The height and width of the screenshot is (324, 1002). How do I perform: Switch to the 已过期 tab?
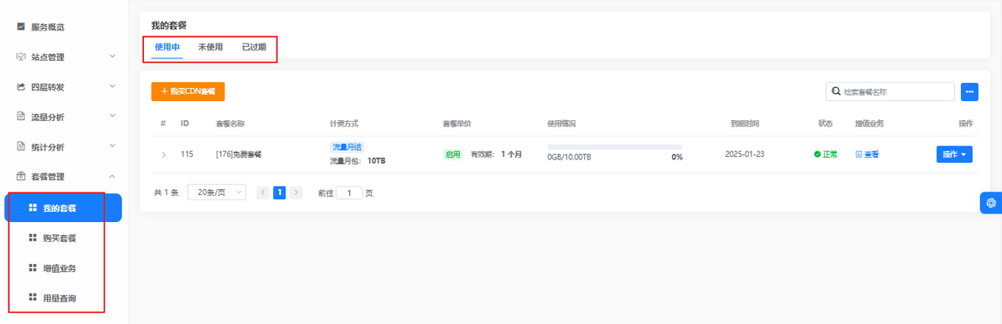click(x=254, y=47)
